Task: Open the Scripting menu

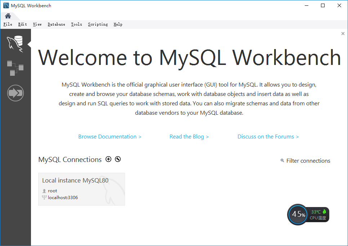Action: [x=98, y=24]
